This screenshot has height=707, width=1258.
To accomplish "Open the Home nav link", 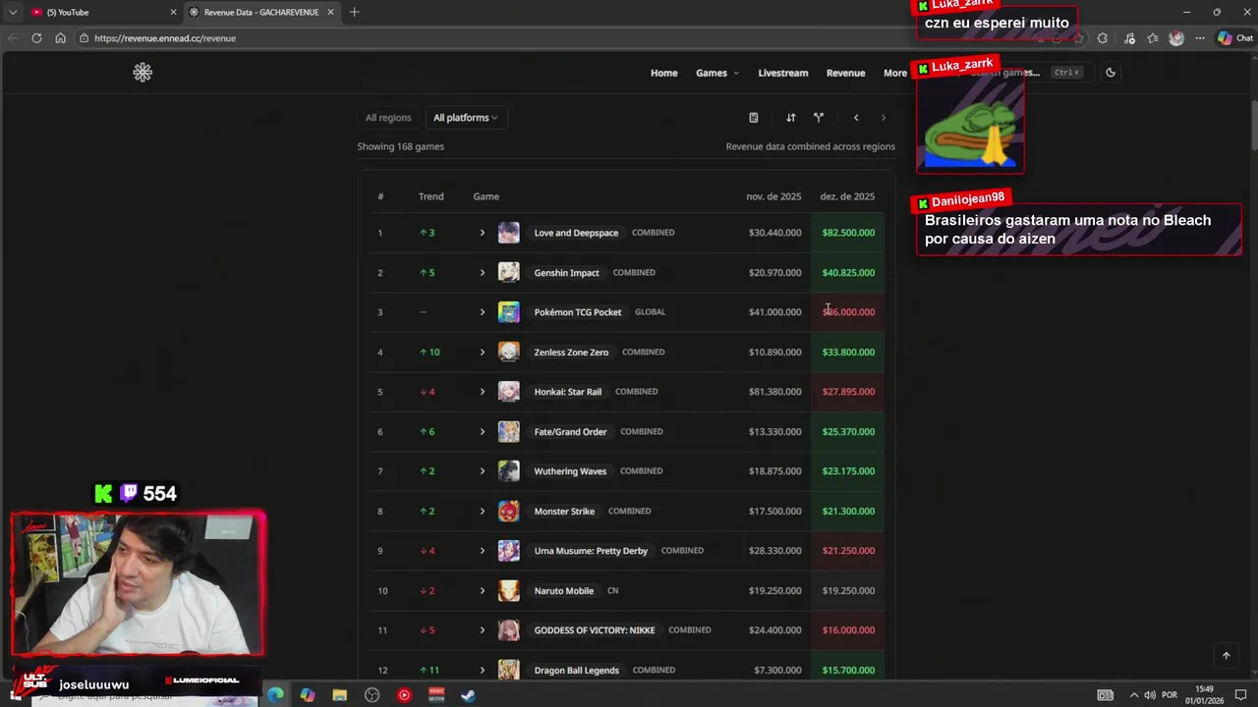I will click(x=663, y=73).
